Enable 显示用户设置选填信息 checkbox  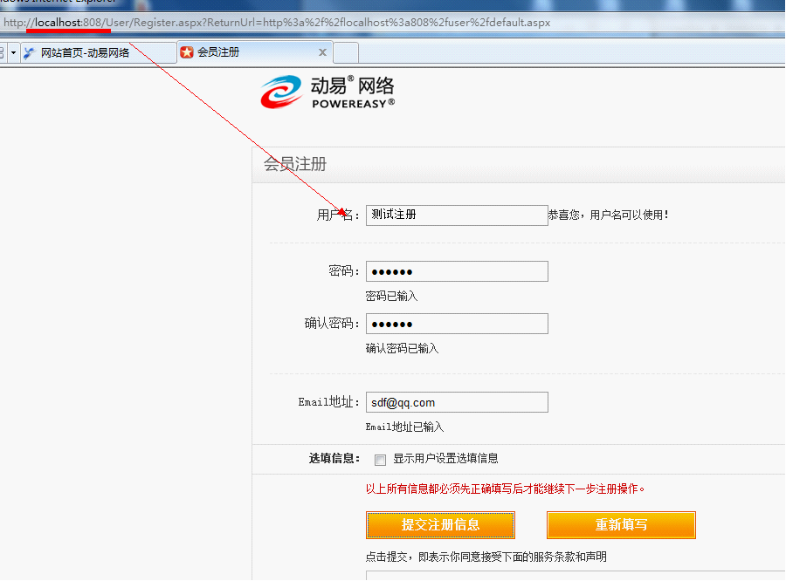click(380, 460)
